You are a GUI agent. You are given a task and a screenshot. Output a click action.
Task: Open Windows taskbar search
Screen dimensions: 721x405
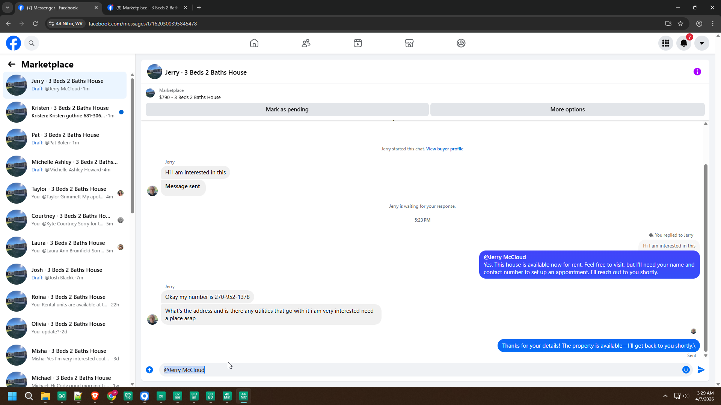(29, 396)
